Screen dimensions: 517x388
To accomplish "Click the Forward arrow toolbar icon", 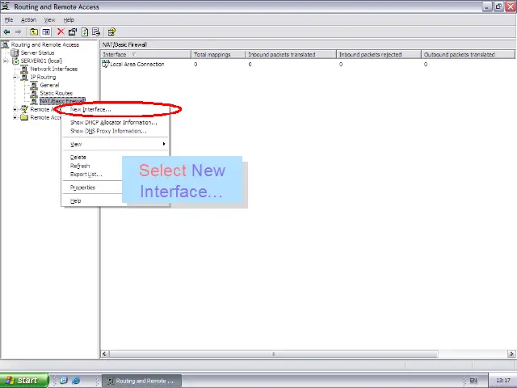I will click(18, 32).
